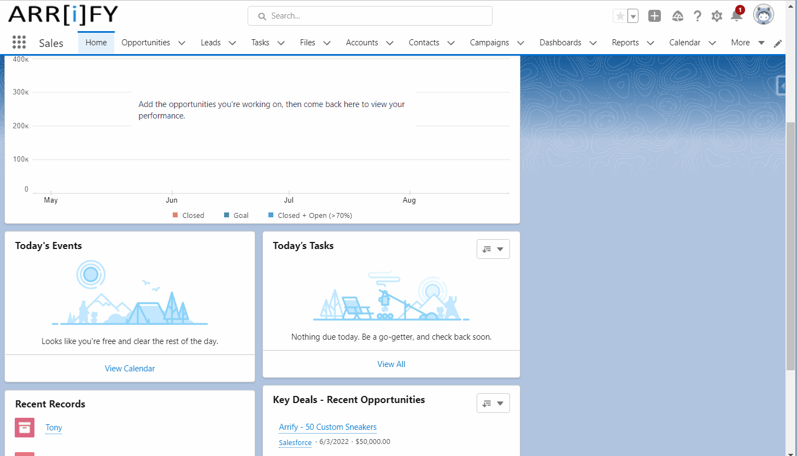This screenshot has width=797, height=456.
Task: Open the Arrify - 50 Custom Sneakers opportunity
Action: pyautogui.click(x=327, y=427)
